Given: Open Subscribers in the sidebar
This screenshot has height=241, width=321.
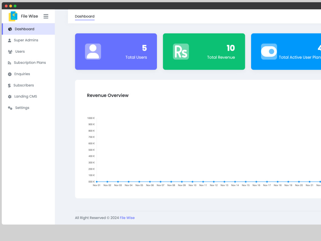Looking at the screenshot, I should point(28,85).
